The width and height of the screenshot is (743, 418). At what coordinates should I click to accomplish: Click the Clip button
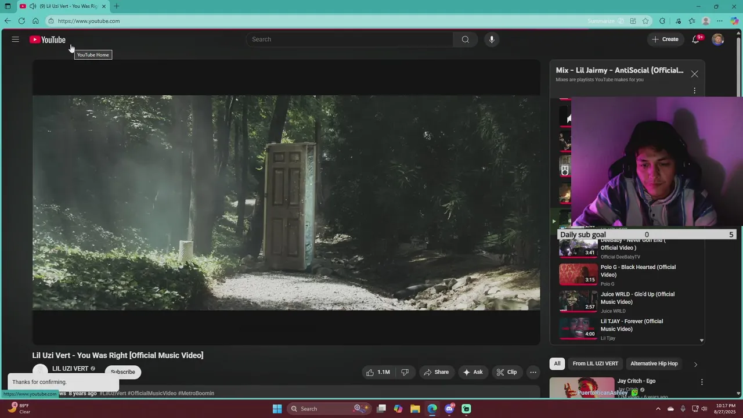pos(506,372)
